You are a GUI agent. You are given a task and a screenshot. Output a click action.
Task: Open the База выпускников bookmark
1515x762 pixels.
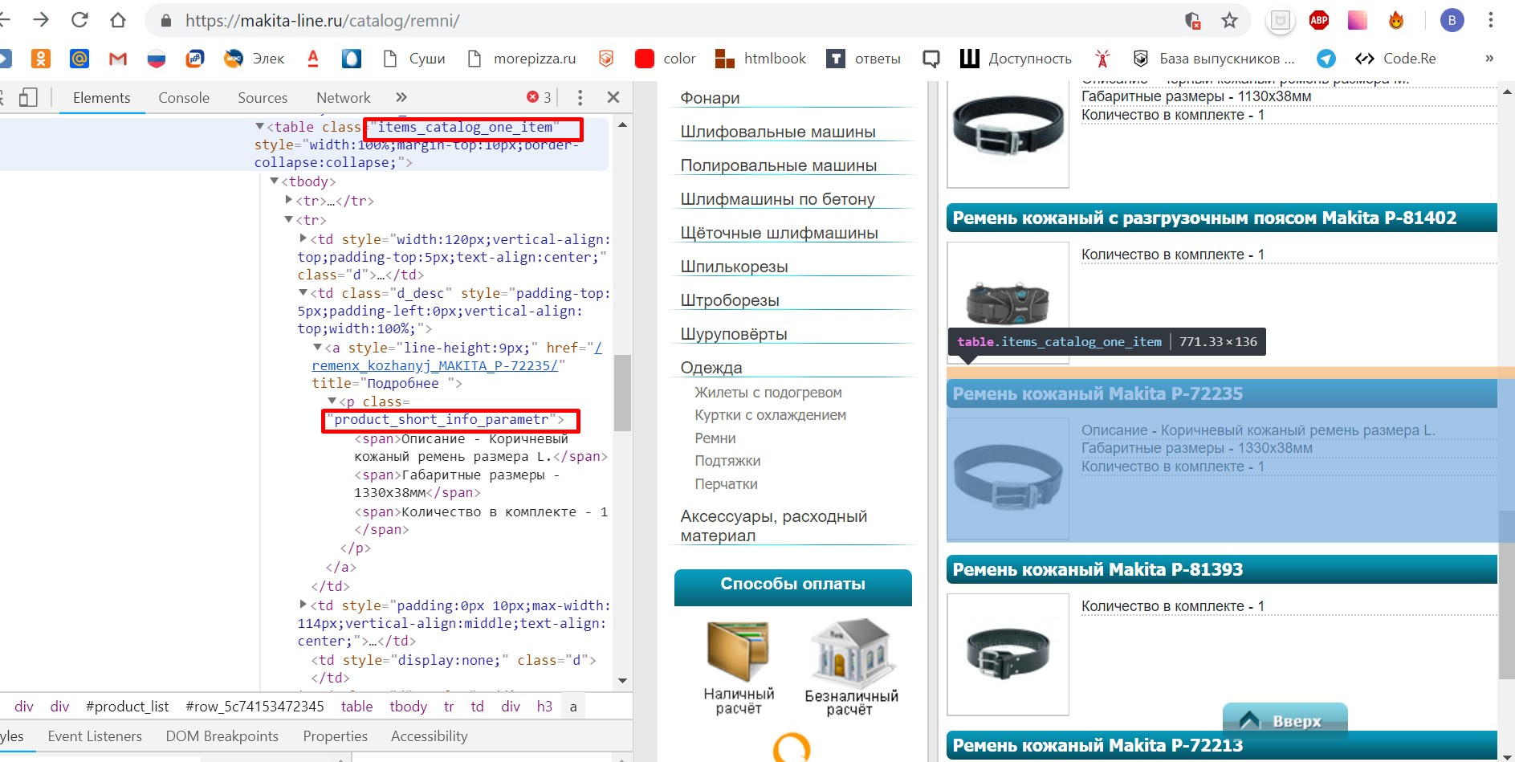click(x=1213, y=58)
